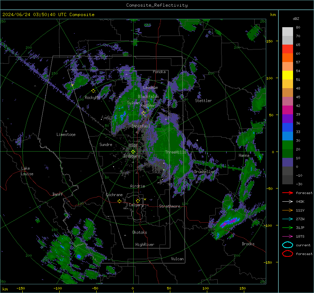The width and height of the screenshot is (314, 293).
Task: Click the Stettler city label
Action: 203,101
